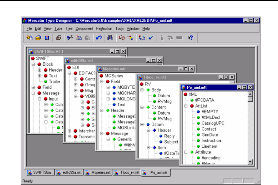Open the Type menu
The height and width of the screenshot is (185, 278).
coord(58,29)
